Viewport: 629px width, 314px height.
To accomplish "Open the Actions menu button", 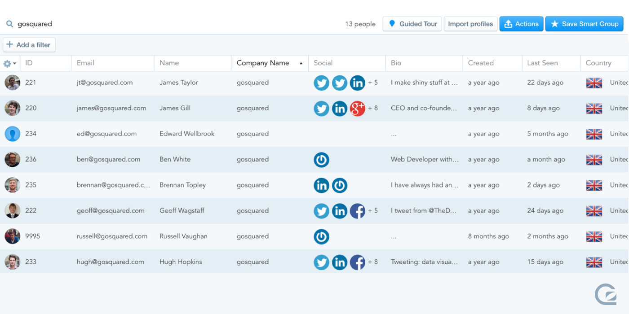I will pyautogui.click(x=521, y=24).
